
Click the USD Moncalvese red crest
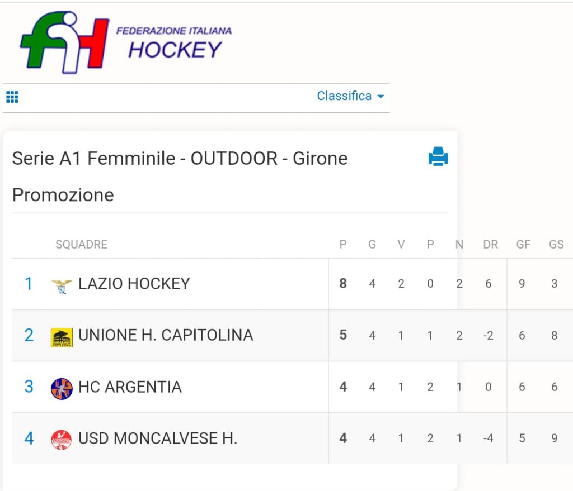click(62, 440)
